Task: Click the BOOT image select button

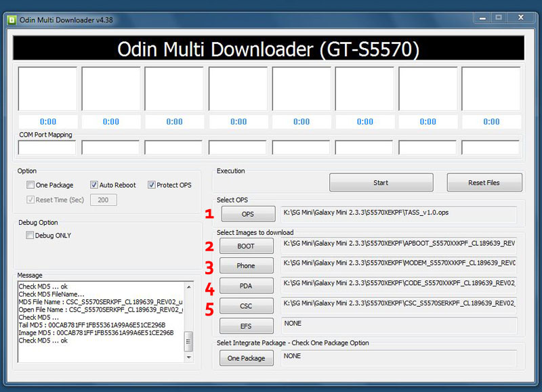Action: click(246, 246)
